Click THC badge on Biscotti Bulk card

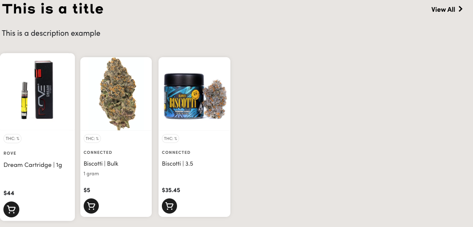92,139
